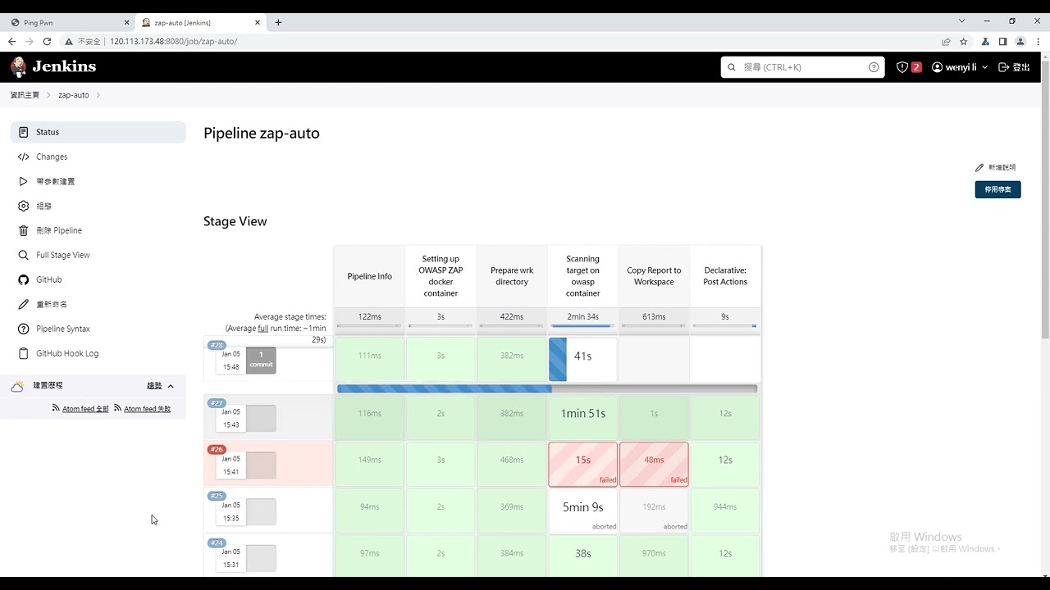Open build #25 badge
This screenshot has width=1050, height=590.
(x=217, y=496)
